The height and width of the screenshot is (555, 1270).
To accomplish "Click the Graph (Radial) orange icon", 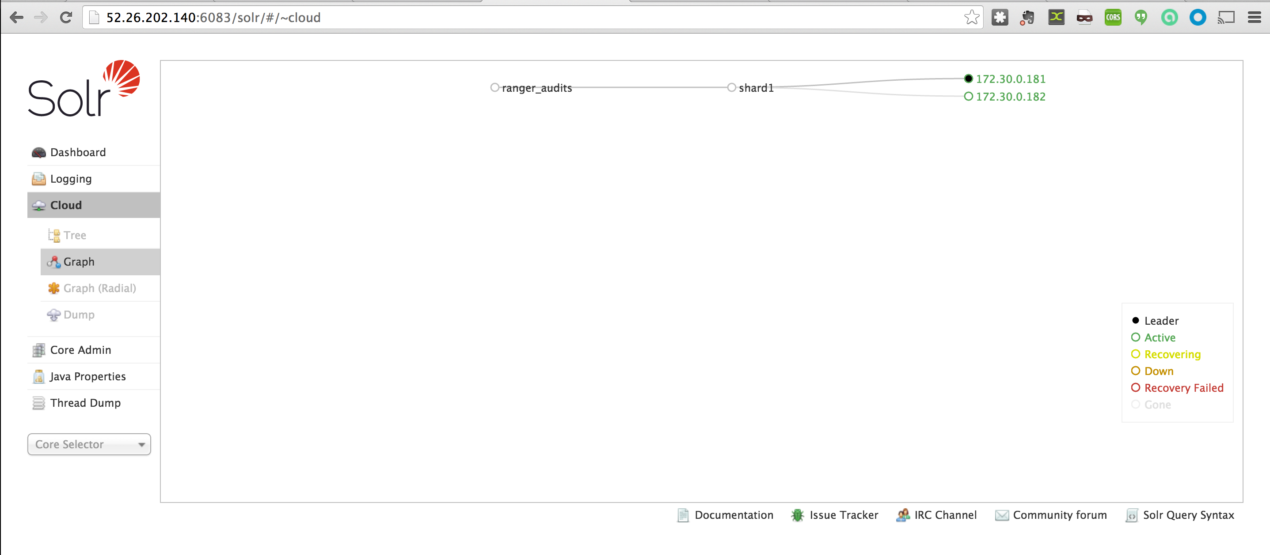I will pyautogui.click(x=54, y=289).
